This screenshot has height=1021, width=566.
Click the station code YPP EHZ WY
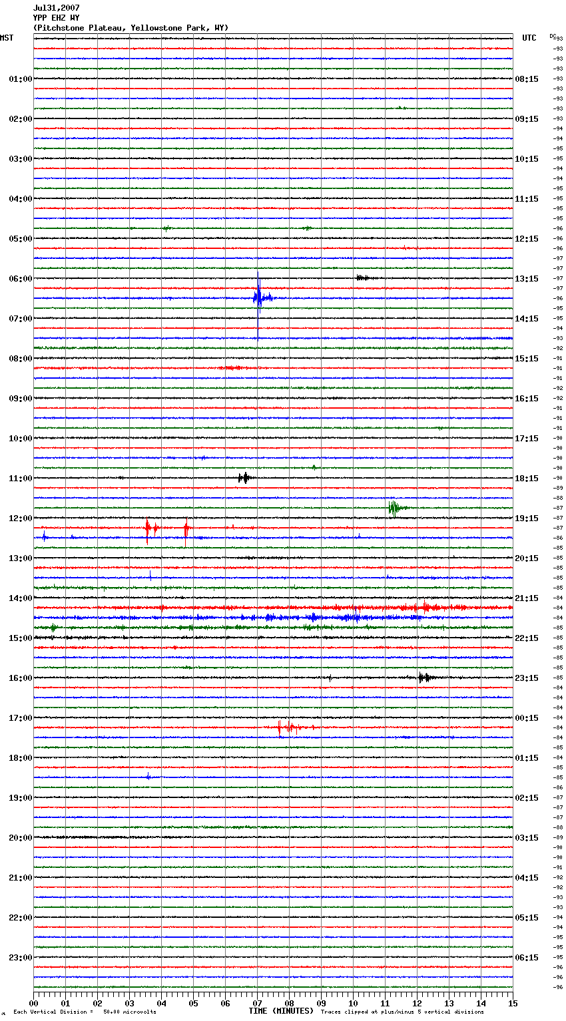click(57, 18)
